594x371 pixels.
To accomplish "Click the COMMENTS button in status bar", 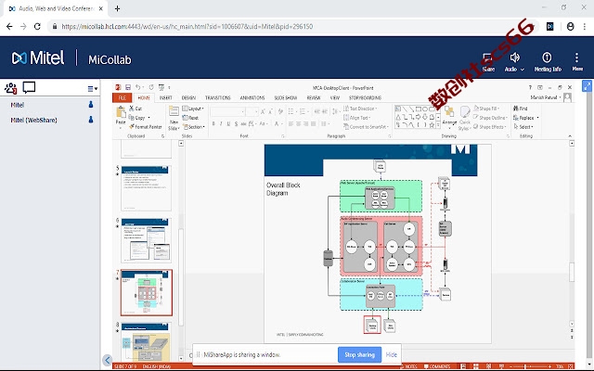I will click(437, 366).
